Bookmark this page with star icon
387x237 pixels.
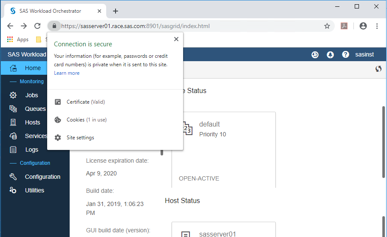(327, 26)
